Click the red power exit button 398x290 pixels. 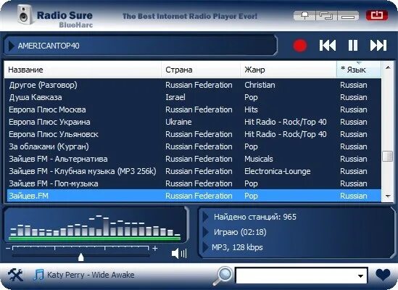(377, 15)
